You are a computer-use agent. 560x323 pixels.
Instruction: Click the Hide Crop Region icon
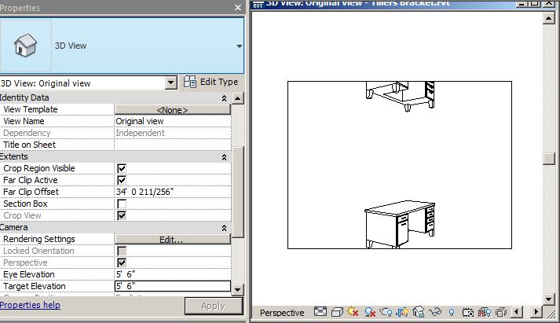coord(402,312)
